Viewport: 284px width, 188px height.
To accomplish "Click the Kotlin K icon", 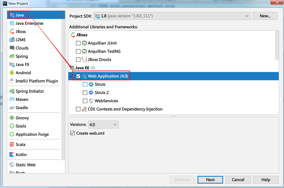I will point(12,155).
